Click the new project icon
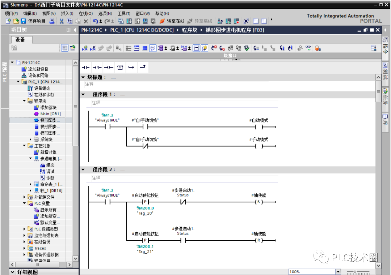Viewport: 391px width, 275px height. (x=8, y=21)
